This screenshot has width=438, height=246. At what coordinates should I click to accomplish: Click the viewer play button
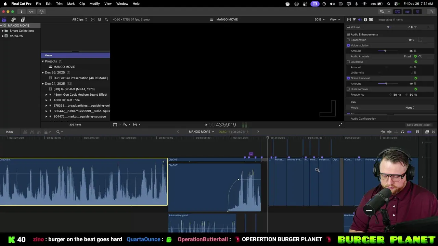point(206,125)
